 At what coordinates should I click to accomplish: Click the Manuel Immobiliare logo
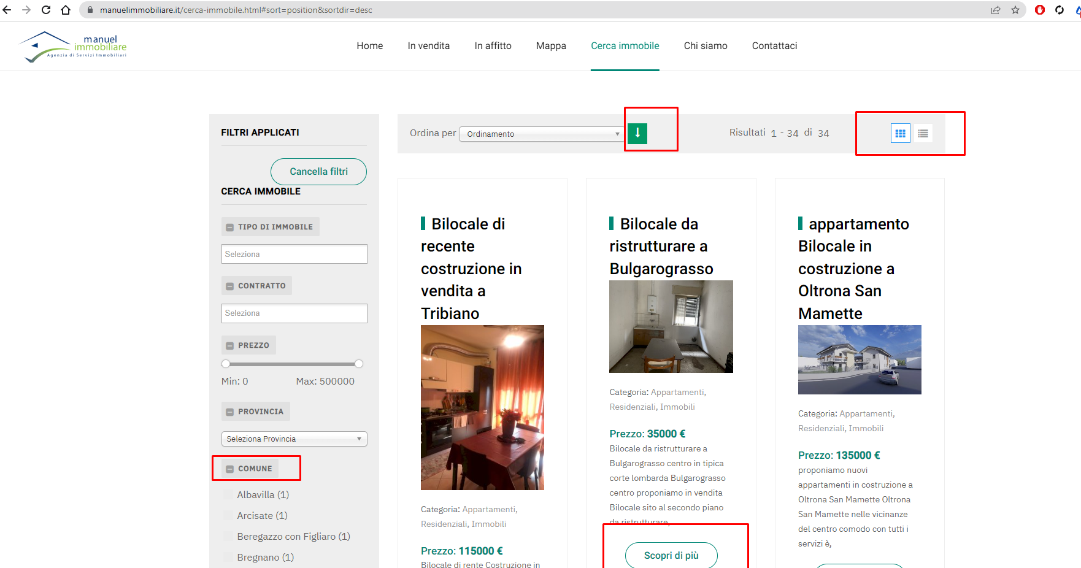tap(73, 47)
